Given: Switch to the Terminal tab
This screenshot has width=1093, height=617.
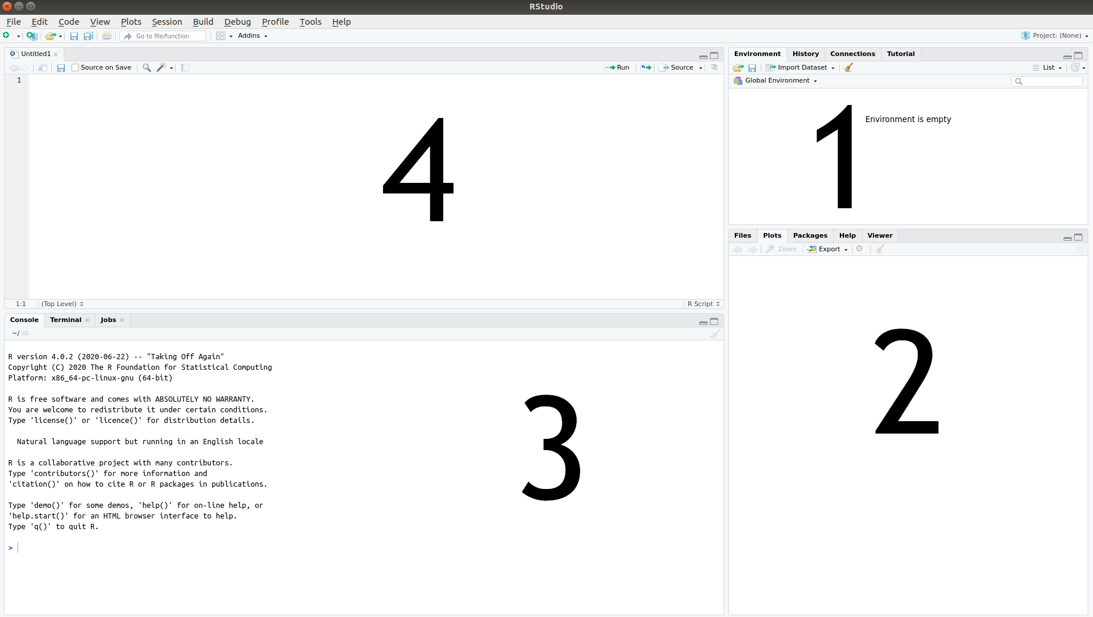Looking at the screenshot, I should [66, 320].
